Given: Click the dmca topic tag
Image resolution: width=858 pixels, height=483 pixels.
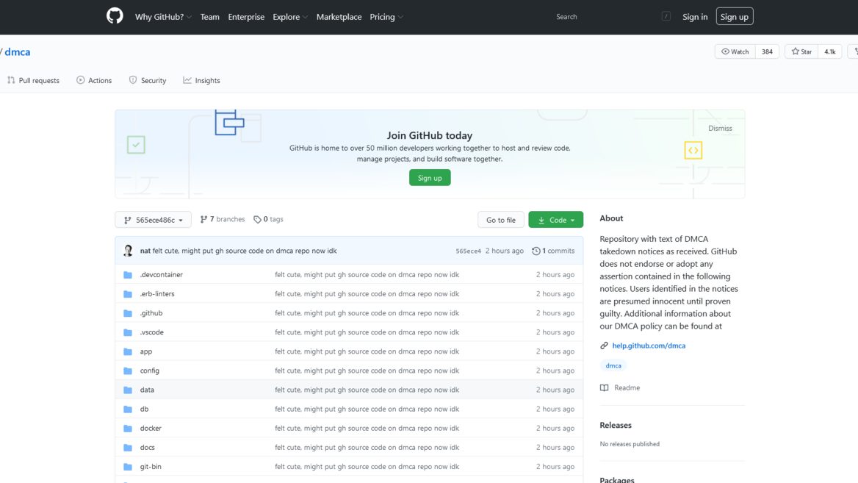Looking at the screenshot, I should (x=613, y=366).
